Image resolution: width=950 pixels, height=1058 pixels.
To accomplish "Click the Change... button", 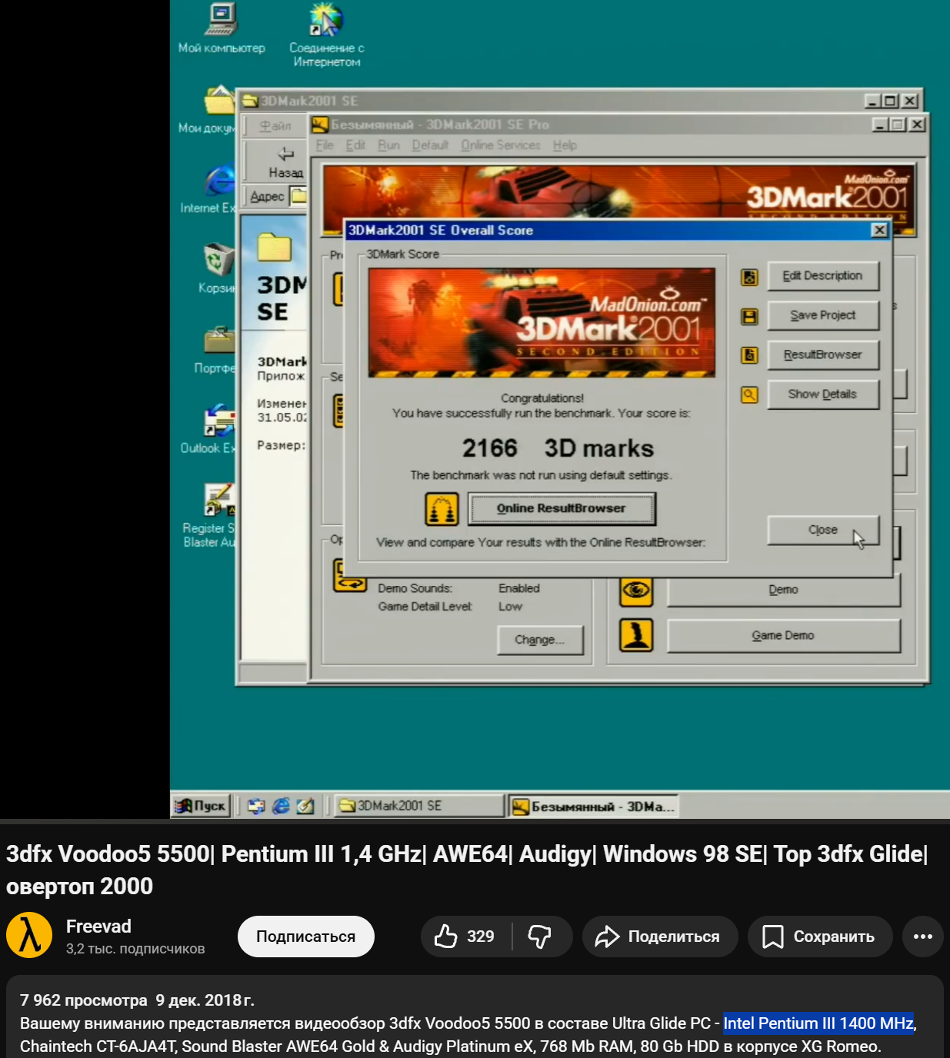I will point(540,640).
